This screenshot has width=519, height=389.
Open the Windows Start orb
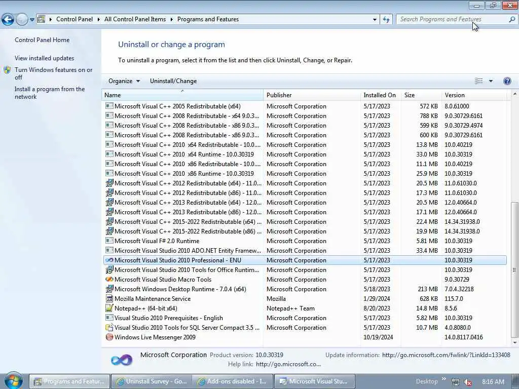point(13,381)
